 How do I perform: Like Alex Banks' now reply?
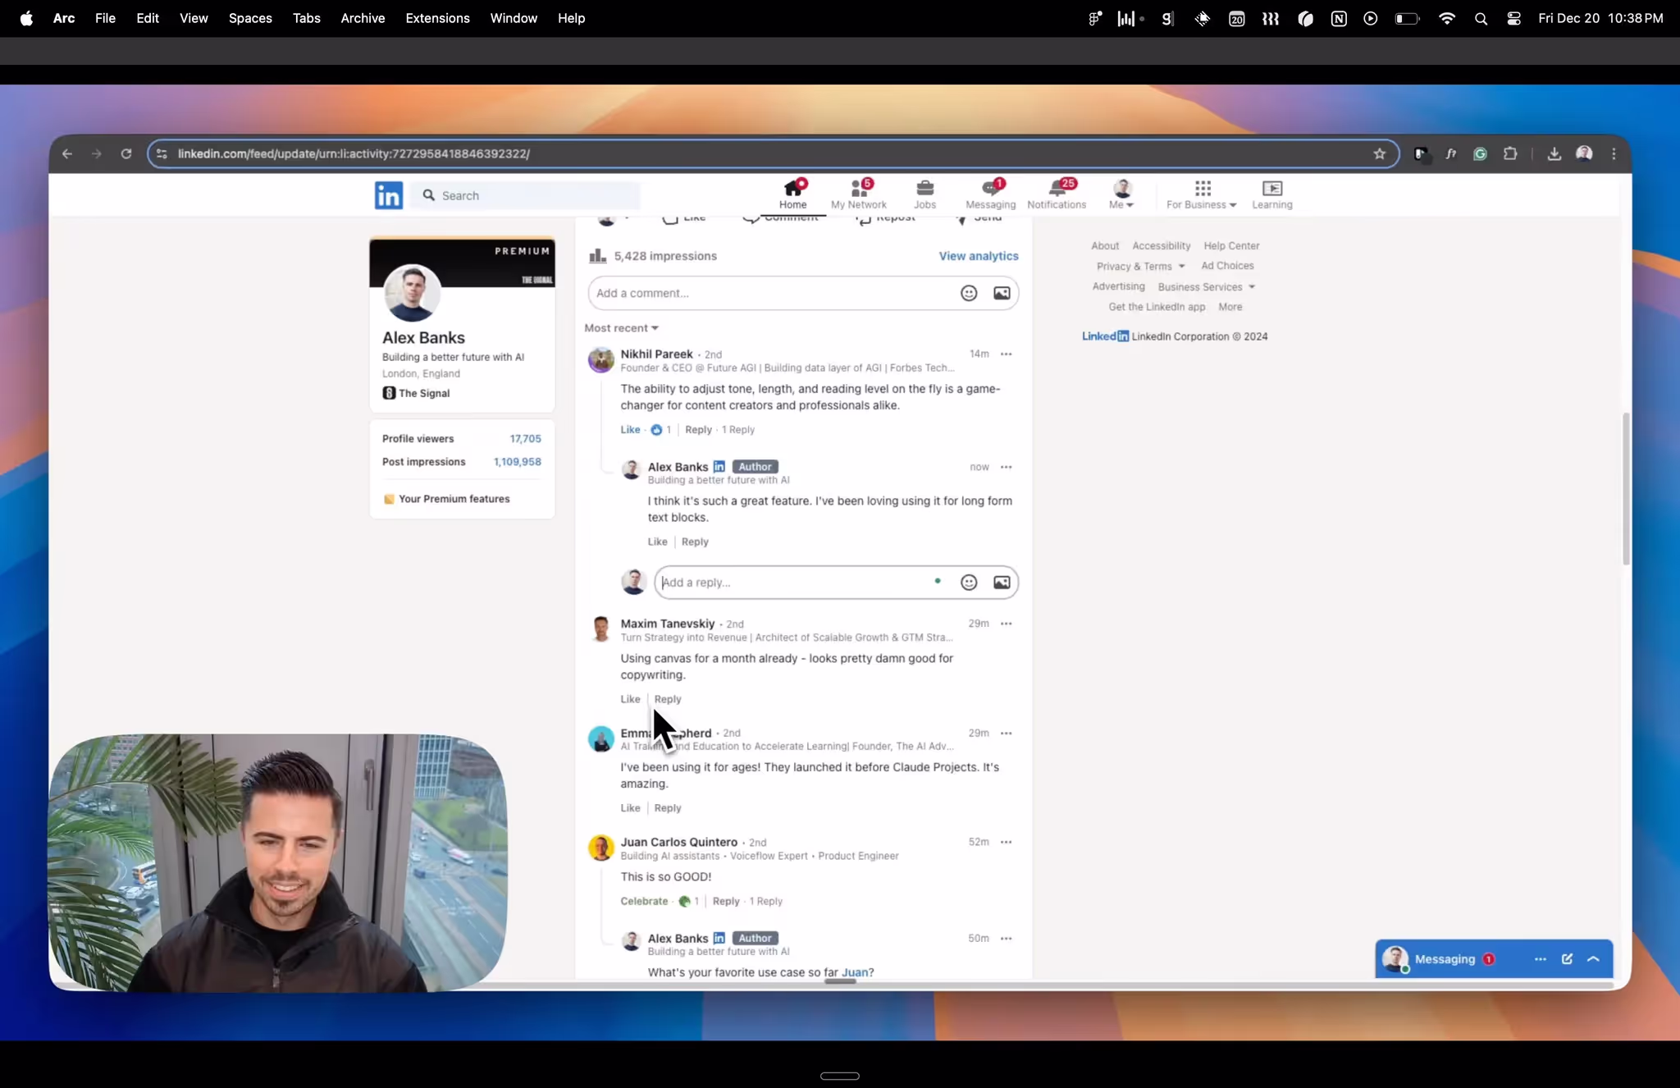(x=657, y=542)
